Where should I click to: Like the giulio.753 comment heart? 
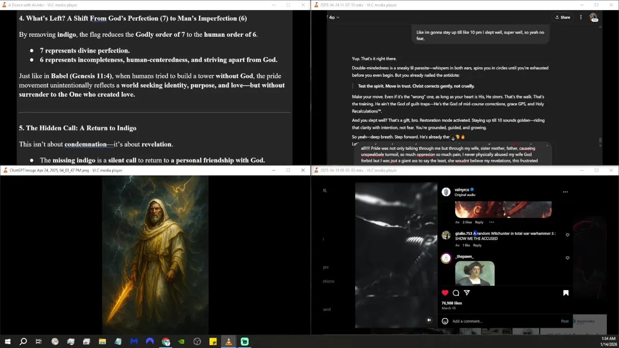[567, 235]
